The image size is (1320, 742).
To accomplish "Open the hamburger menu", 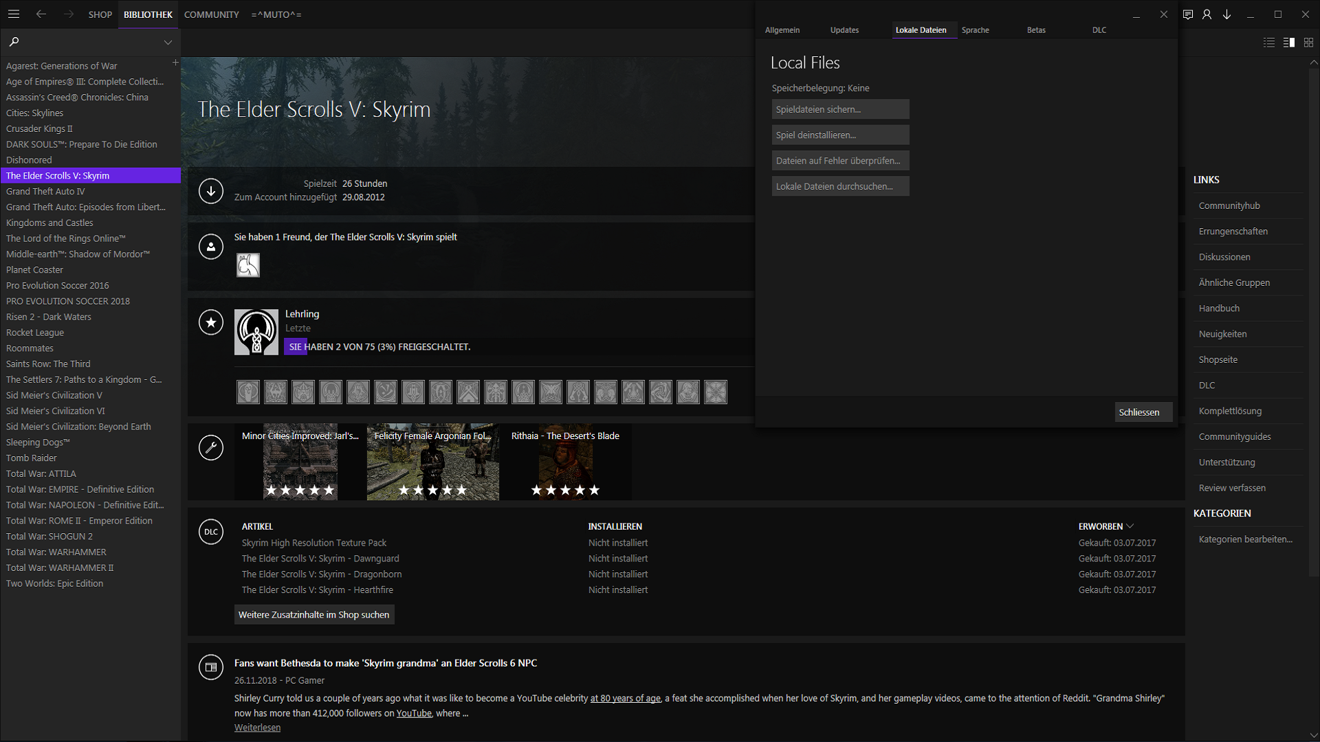I will tap(14, 14).
